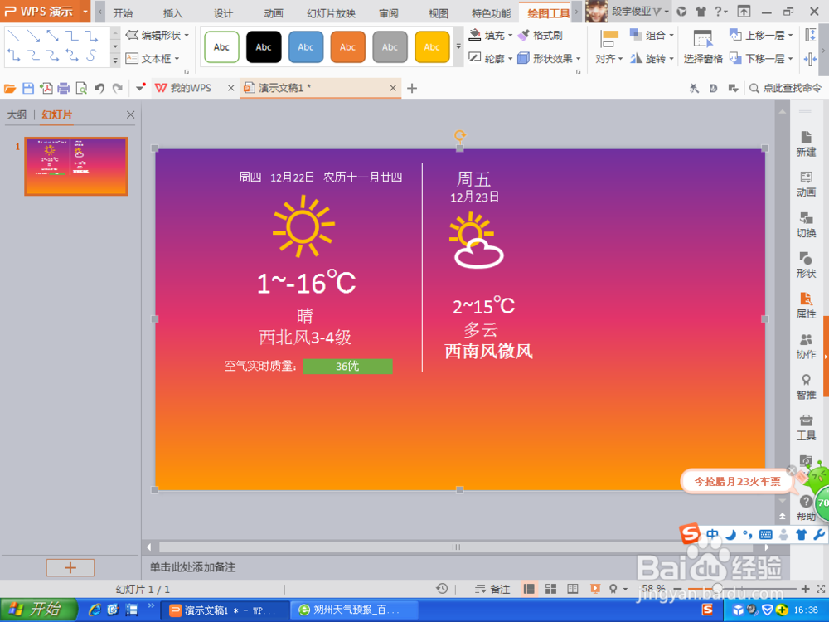
Task: Click 新建 to create a new document
Action: [x=805, y=144]
